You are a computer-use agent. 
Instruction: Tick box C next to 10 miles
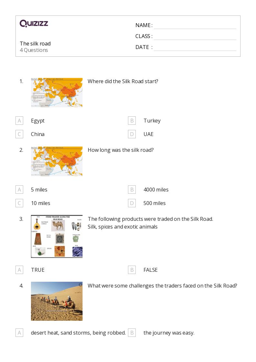[19, 203]
